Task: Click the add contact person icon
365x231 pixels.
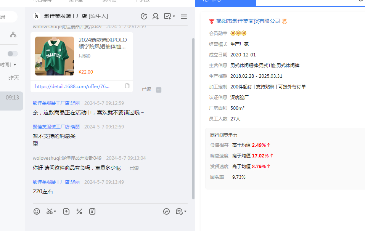Action: point(156,16)
